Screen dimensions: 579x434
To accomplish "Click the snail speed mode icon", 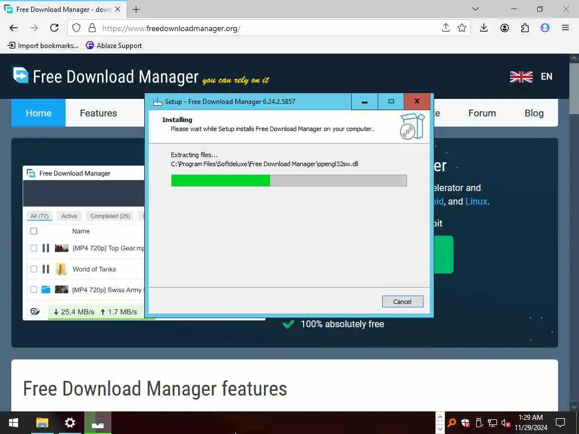I will pos(35,311).
